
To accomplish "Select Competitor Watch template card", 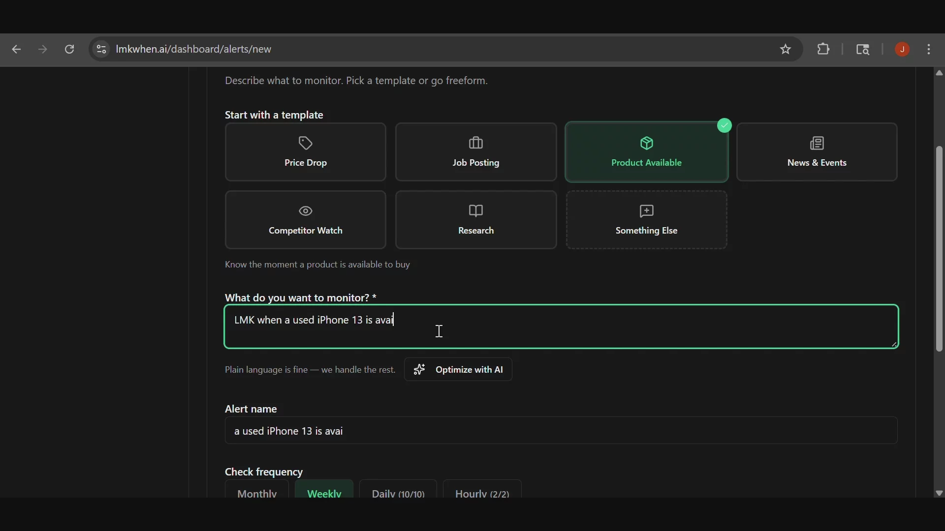I will [305, 220].
